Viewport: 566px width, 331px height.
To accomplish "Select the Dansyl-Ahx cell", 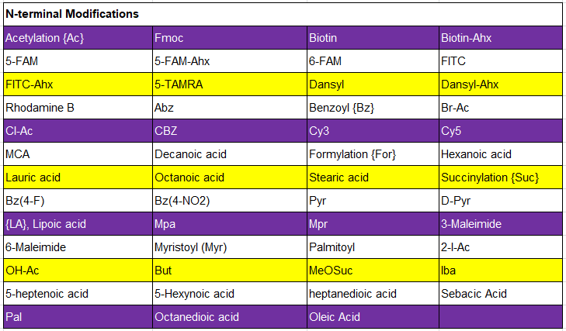I will (499, 84).
